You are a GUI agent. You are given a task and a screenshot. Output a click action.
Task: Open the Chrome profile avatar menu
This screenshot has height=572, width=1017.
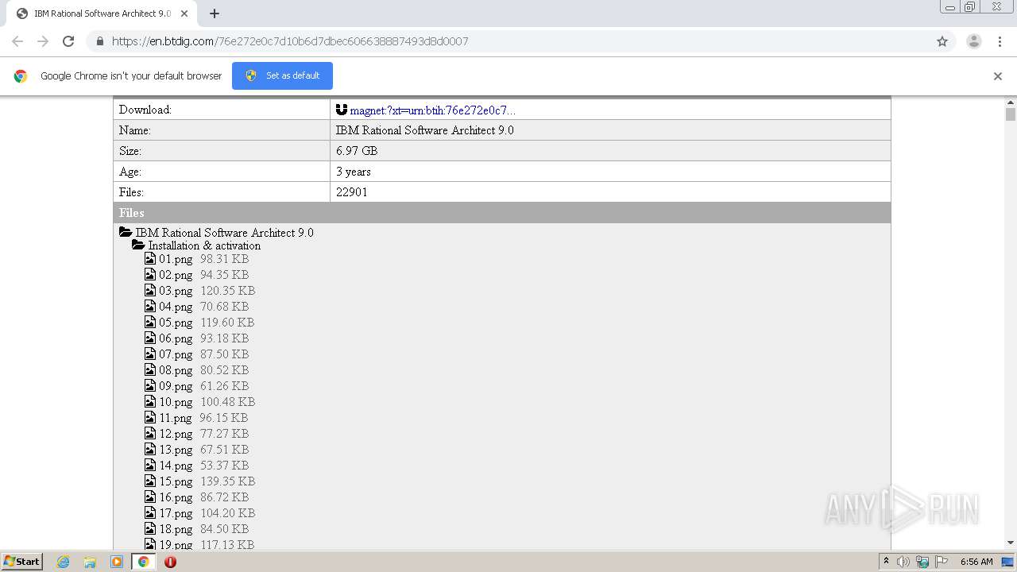974,41
